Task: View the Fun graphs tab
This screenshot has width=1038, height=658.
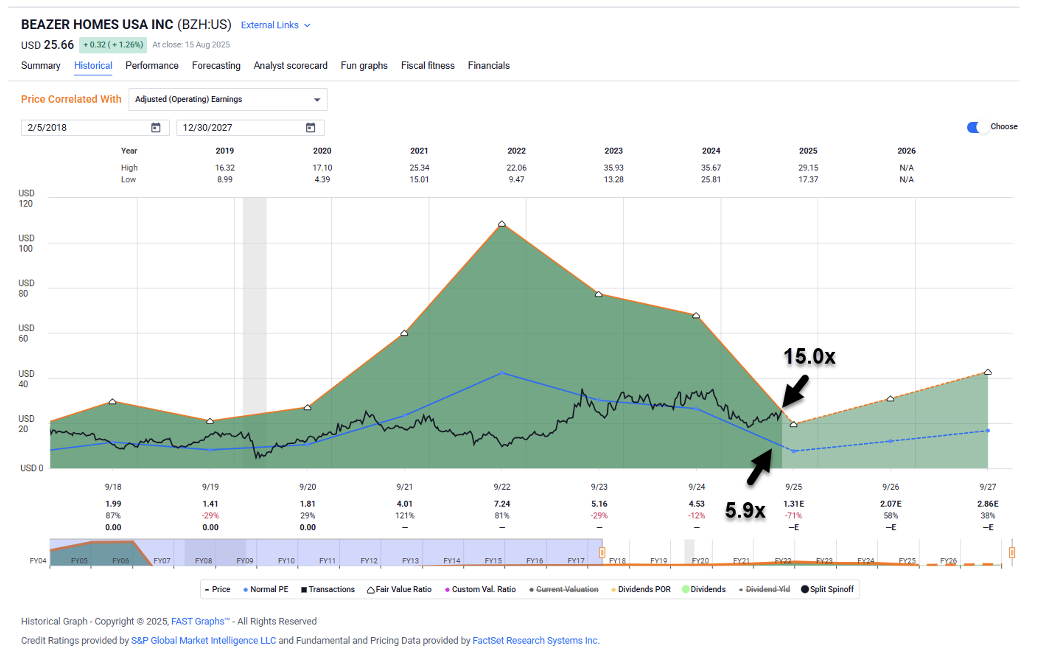Action: pos(364,65)
